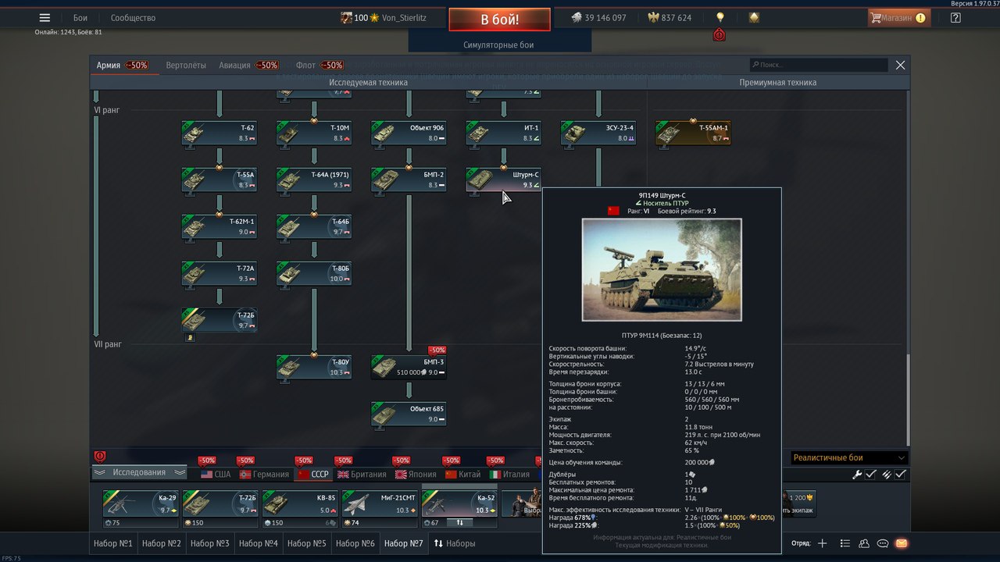This screenshot has width=1000, height=562.
Task: Switch to preset Набор №1
Action: point(114,543)
